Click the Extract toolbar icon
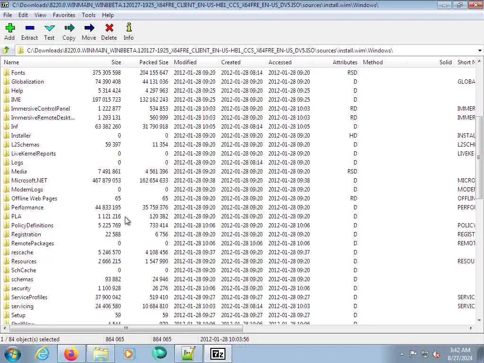The image size is (484, 363). (x=30, y=28)
